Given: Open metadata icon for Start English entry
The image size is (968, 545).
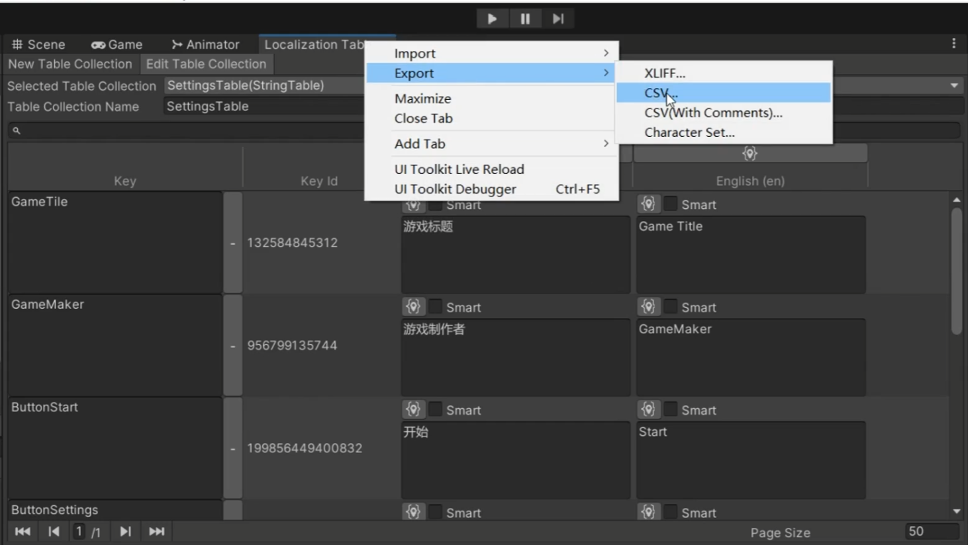Looking at the screenshot, I should [x=648, y=409].
